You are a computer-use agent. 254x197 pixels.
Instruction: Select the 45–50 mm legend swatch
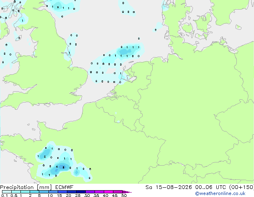(118, 192)
